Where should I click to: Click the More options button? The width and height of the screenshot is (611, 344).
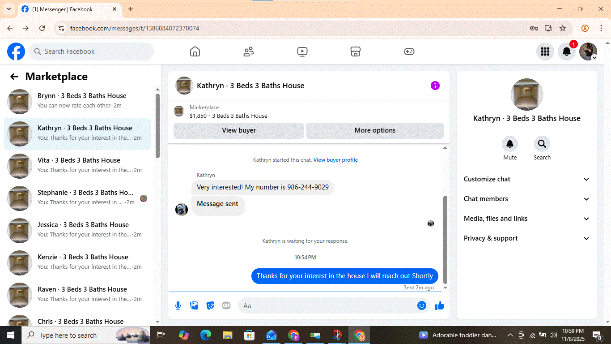[x=375, y=130]
